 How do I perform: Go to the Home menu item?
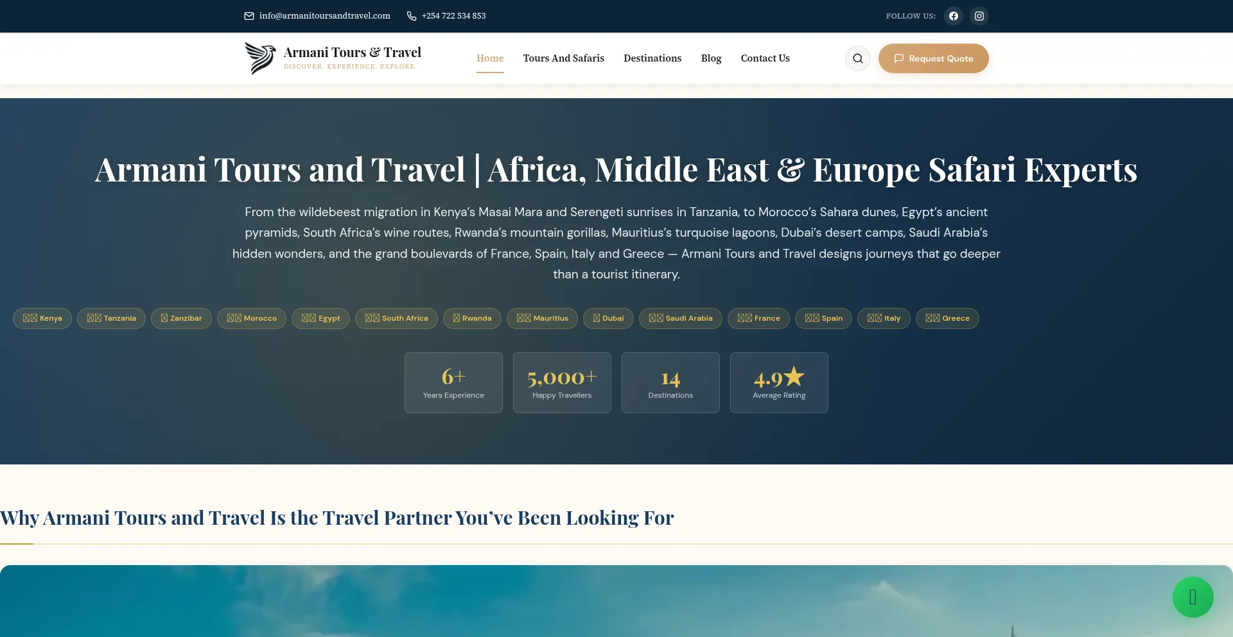pos(490,58)
